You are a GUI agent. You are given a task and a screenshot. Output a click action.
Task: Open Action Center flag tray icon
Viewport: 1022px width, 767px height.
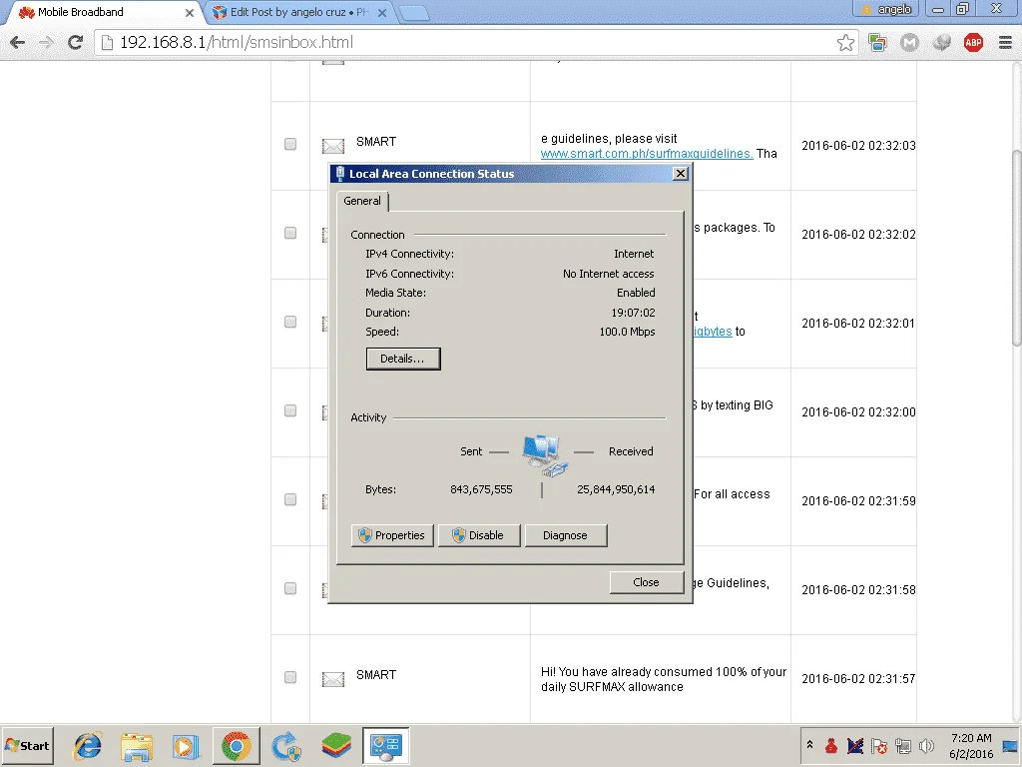click(879, 745)
